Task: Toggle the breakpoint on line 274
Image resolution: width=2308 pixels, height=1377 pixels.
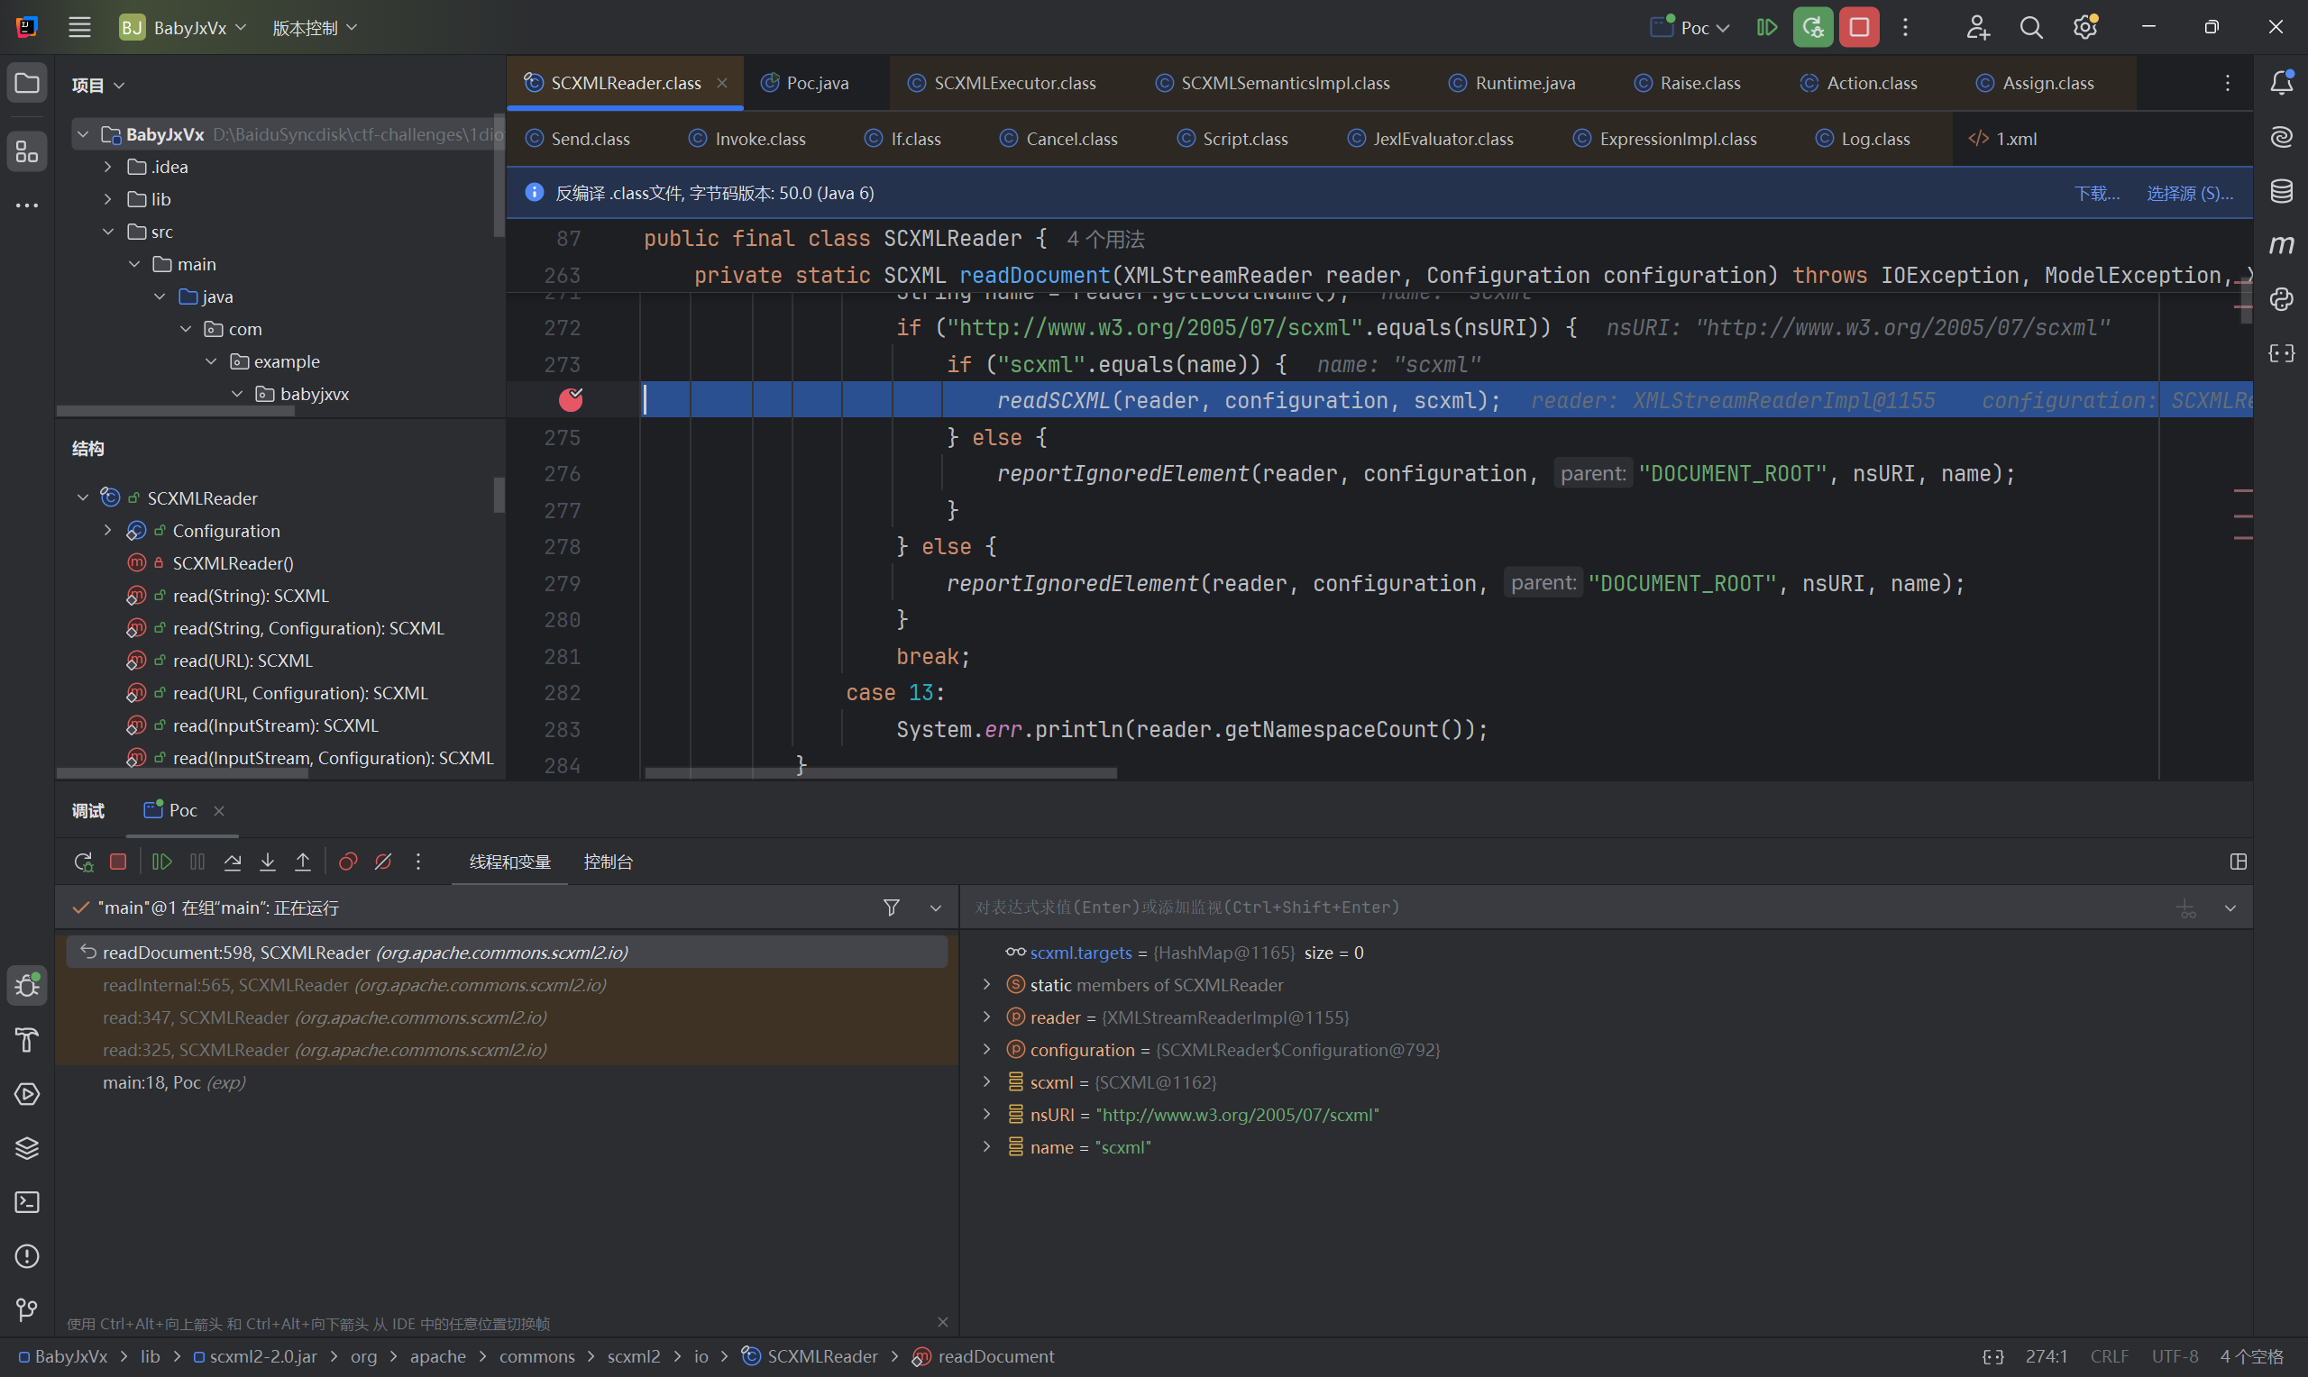Action: [x=571, y=400]
